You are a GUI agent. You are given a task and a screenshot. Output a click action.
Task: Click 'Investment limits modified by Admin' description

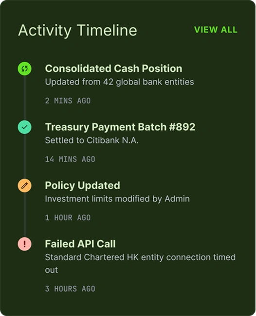point(117,199)
